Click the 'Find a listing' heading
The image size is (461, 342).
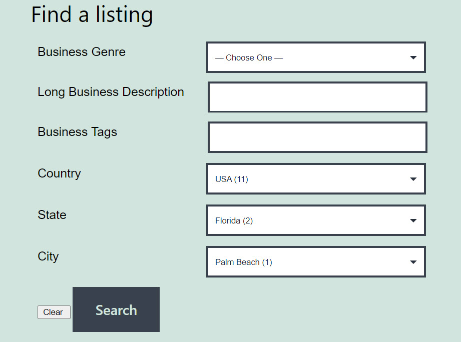tap(92, 14)
